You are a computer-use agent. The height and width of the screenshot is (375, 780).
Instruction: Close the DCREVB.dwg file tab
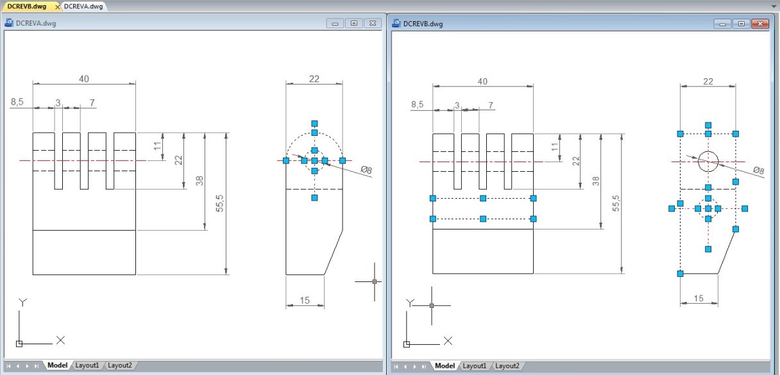[58, 6]
